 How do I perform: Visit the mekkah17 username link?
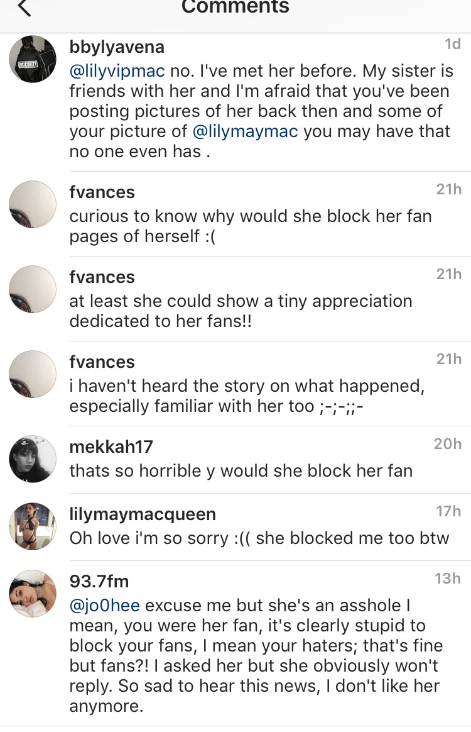click(111, 446)
